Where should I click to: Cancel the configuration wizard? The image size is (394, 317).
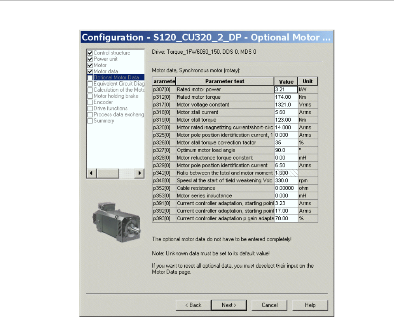tap(269, 305)
